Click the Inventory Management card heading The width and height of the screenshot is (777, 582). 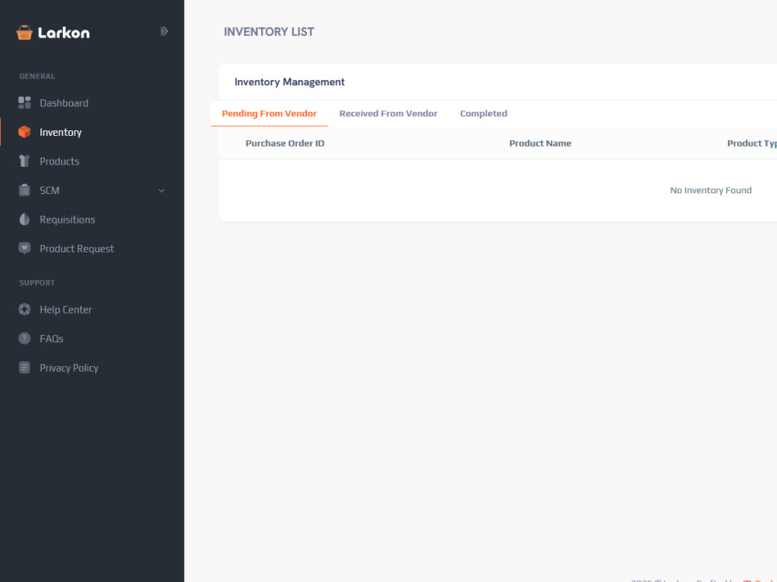pos(289,82)
